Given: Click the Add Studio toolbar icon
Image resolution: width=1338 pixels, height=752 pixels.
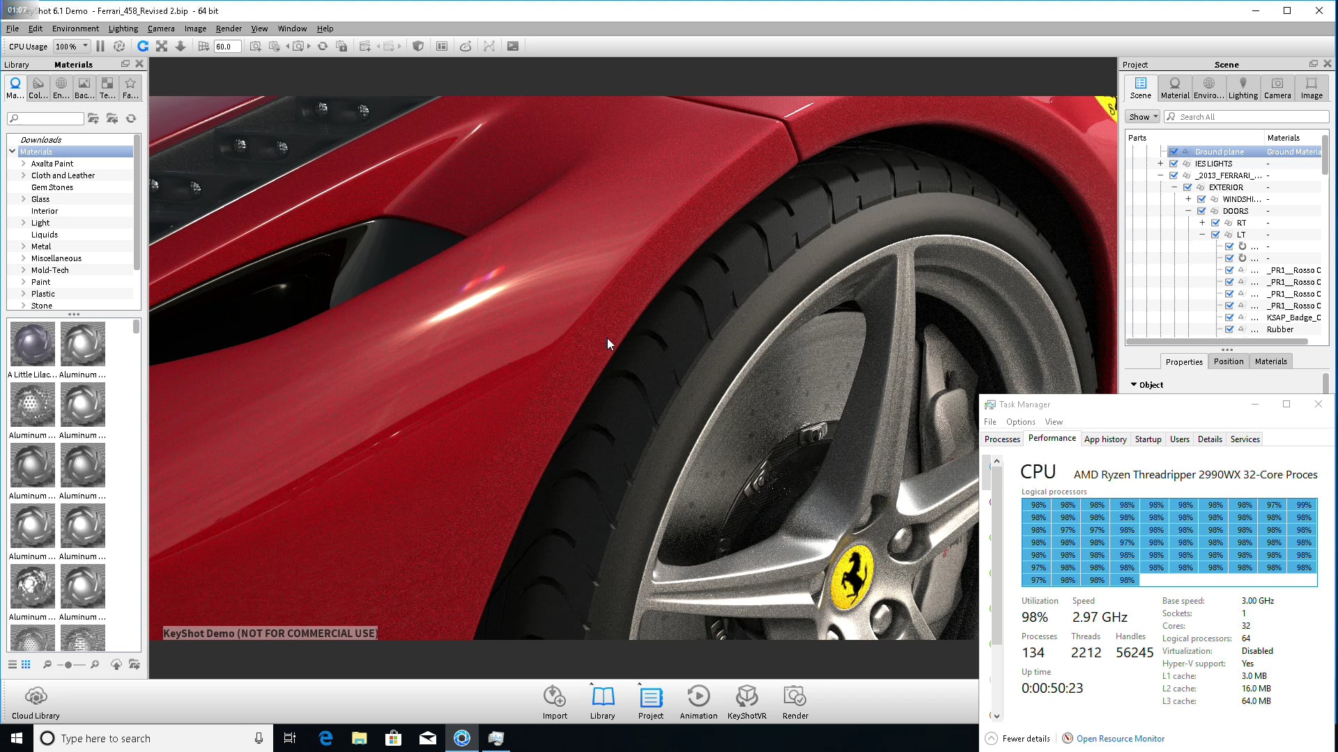Looking at the screenshot, I should pyautogui.click(x=364, y=47).
